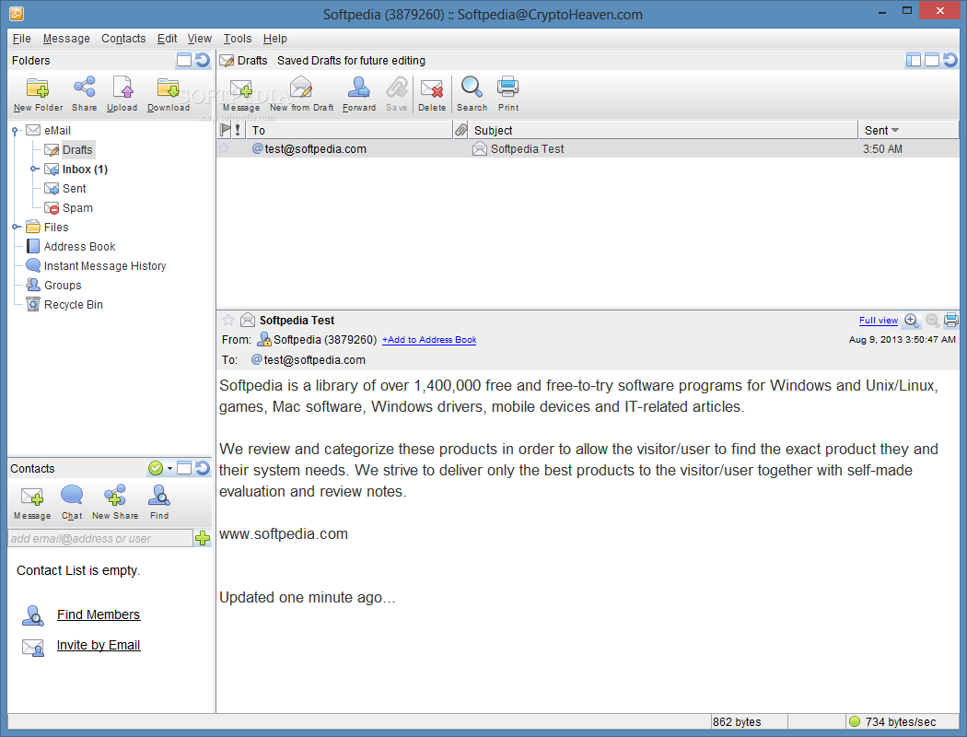Click undock window icon in Folders header
Screen dimensions: 967x737
tap(184, 60)
